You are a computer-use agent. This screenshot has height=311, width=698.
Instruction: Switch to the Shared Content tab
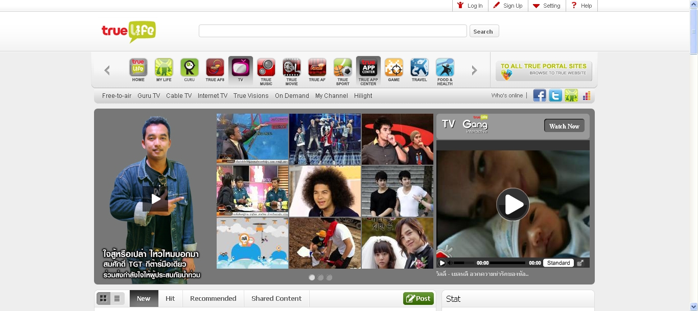pyautogui.click(x=276, y=298)
